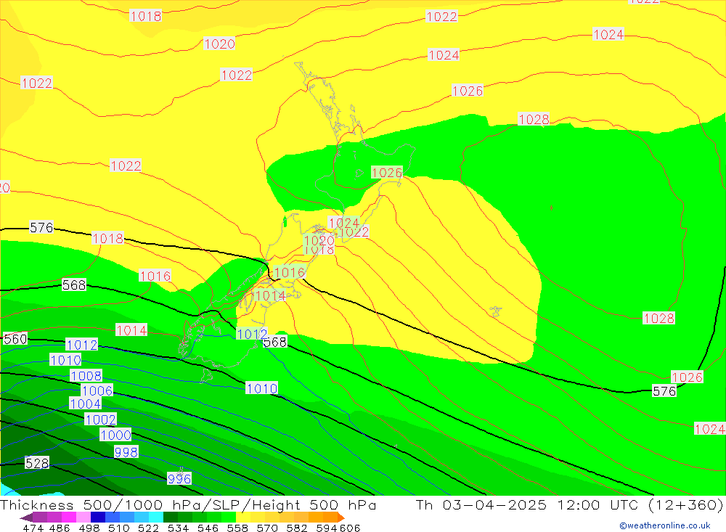Click the red 1014 label above blue 1012 at left

coord(131,330)
